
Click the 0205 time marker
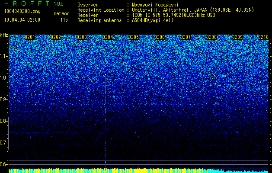(x=134, y=37)
